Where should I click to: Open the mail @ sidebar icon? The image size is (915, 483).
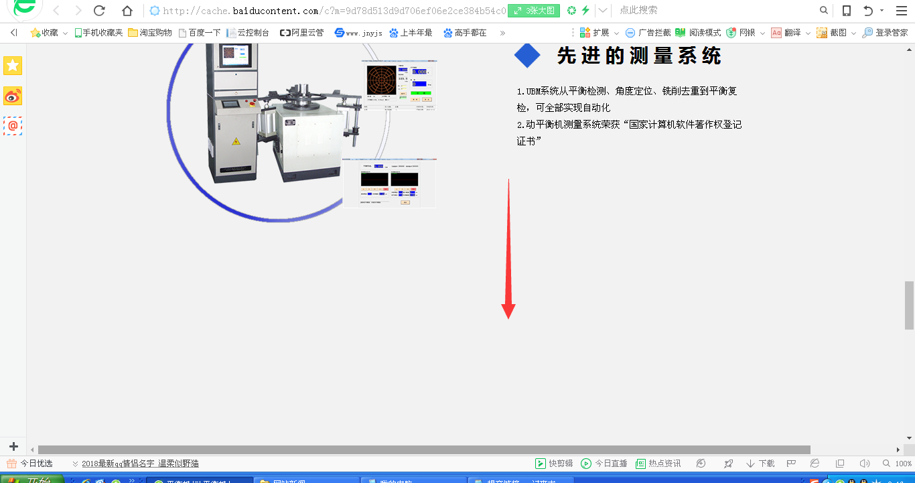pyautogui.click(x=13, y=126)
